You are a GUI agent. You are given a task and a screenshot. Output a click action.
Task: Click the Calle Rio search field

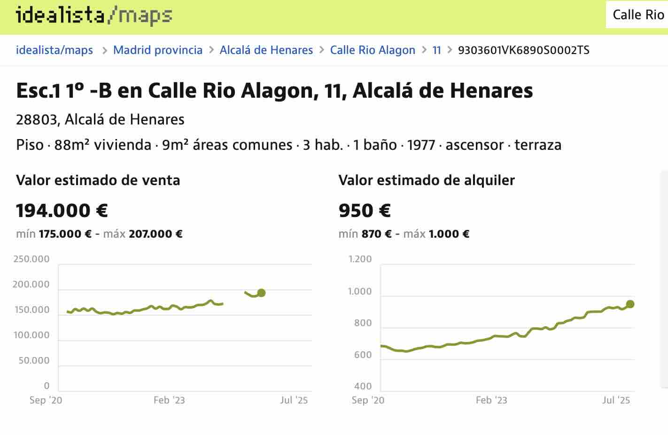[637, 15]
